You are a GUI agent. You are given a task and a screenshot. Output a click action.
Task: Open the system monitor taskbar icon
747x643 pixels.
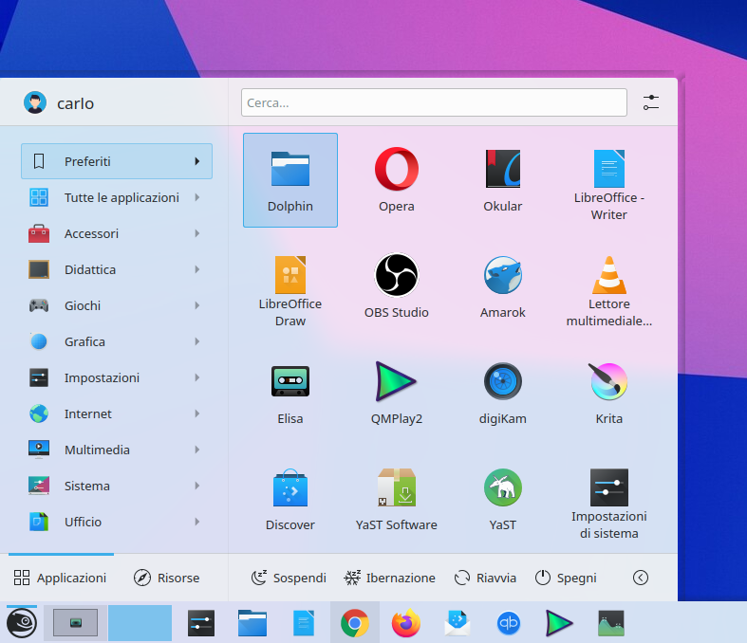tap(610, 622)
